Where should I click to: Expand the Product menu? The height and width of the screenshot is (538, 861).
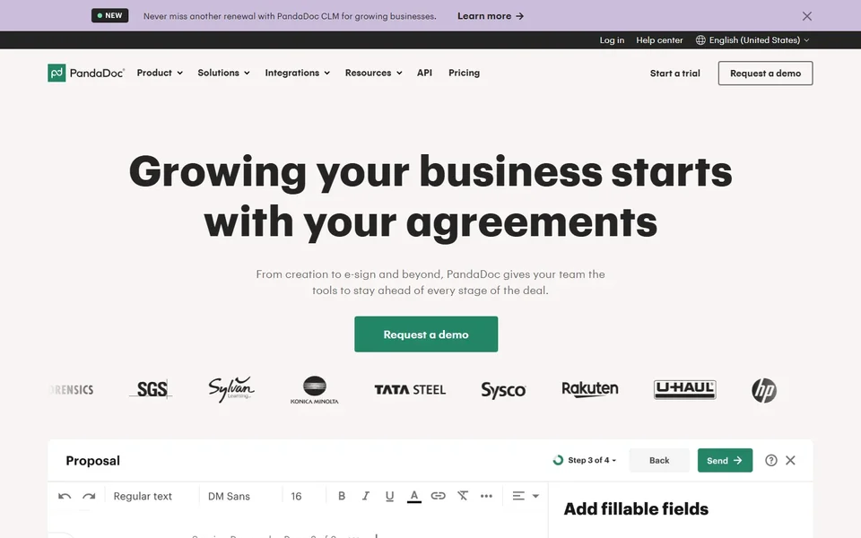[160, 73]
